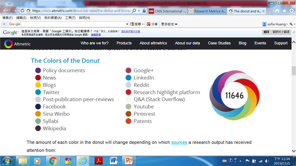Open the 我的最愛(A) menu

52,18
